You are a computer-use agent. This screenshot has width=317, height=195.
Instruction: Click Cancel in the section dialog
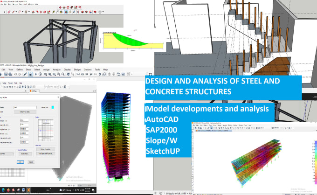click(x=31, y=162)
